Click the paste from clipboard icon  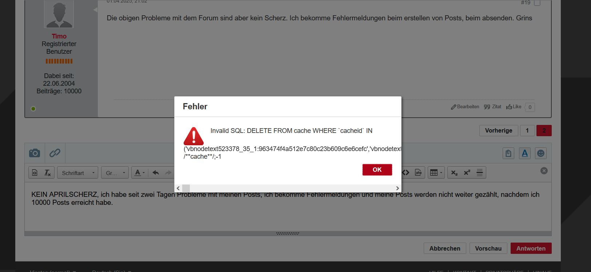coord(508,153)
